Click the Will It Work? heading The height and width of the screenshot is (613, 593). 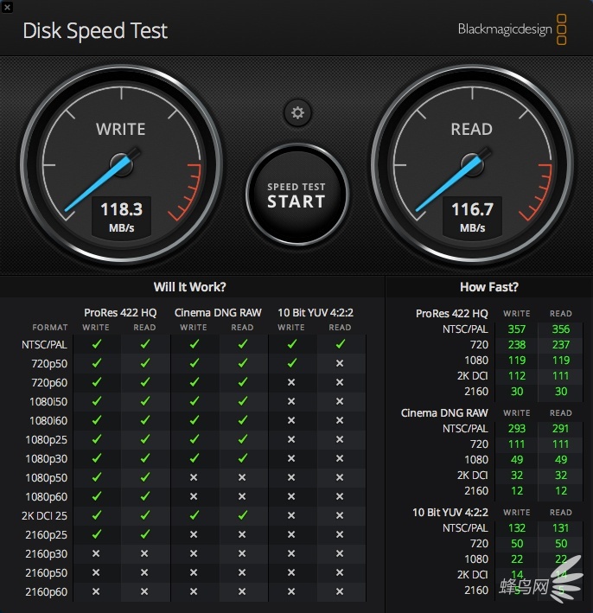[x=189, y=287]
